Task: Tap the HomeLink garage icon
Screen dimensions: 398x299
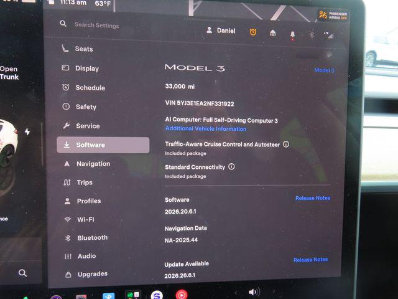Action: (x=273, y=33)
